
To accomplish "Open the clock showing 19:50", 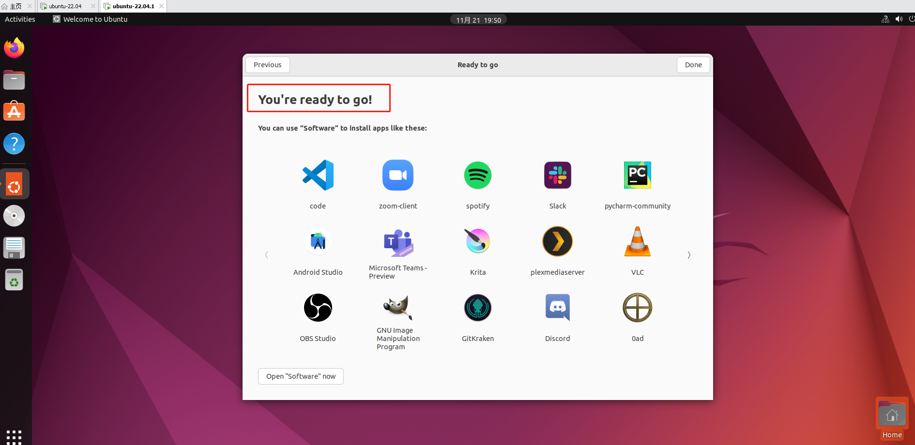I will click(x=478, y=20).
